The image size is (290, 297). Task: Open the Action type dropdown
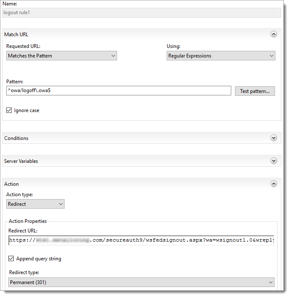pyautogui.click(x=35, y=204)
